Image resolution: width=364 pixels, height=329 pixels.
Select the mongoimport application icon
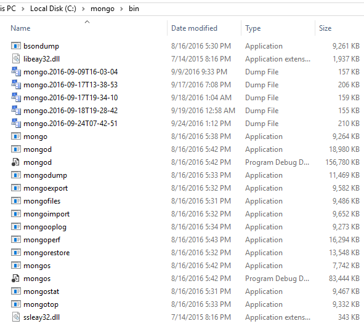[16, 214]
